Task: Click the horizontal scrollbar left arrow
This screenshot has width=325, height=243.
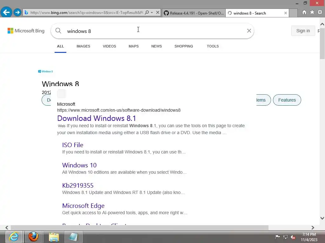Action: pos(7,227)
